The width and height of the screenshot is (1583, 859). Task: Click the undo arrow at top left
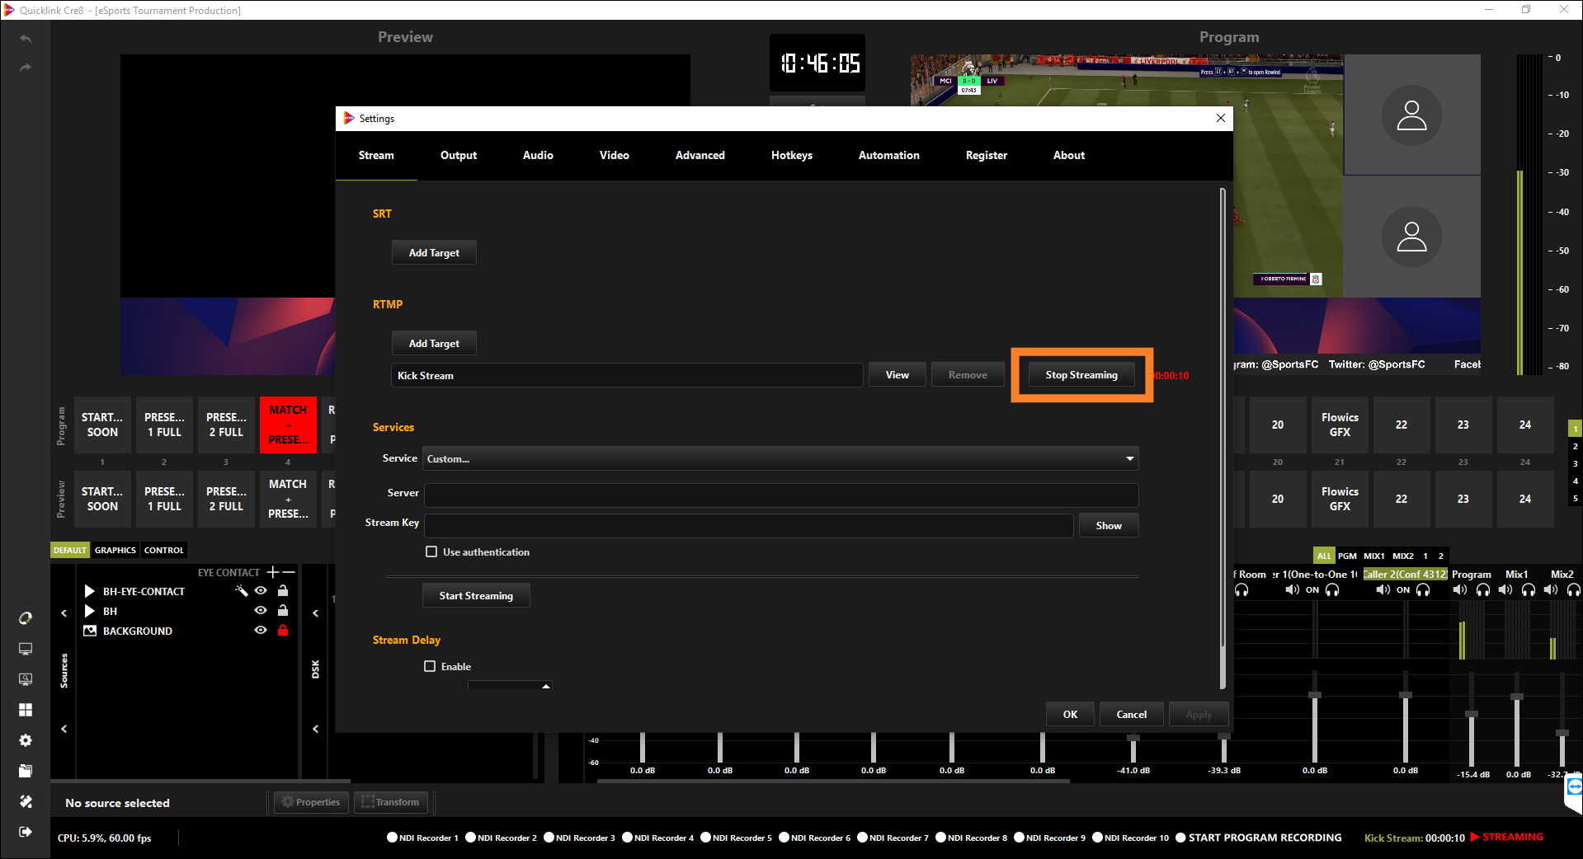pos(26,39)
